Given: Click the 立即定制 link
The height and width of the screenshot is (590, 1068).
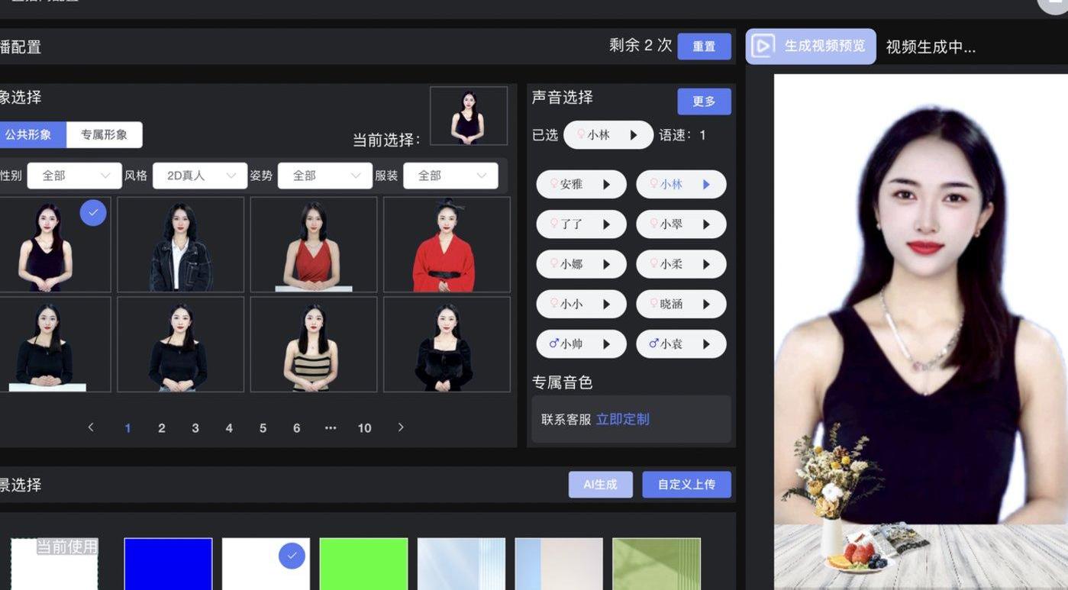Looking at the screenshot, I should coord(622,419).
